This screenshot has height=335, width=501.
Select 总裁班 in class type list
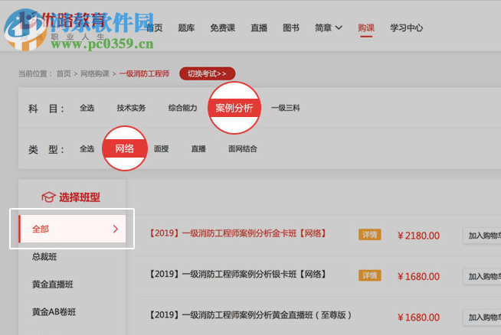(44, 257)
